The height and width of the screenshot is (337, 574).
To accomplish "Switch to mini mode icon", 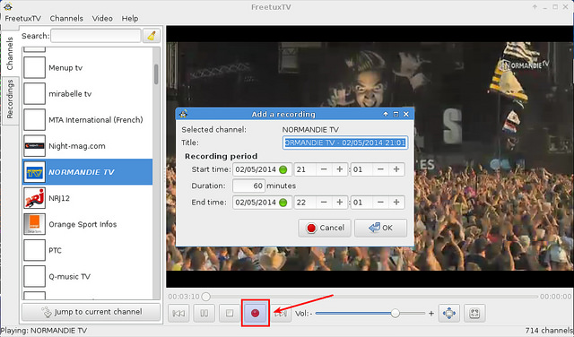I will click(x=474, y=313).
